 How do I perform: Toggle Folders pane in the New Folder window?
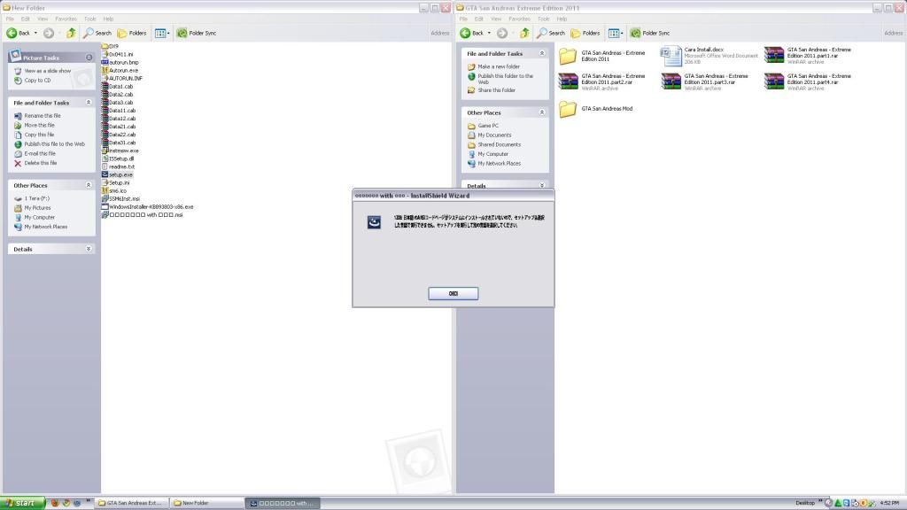tap(132, 33)
